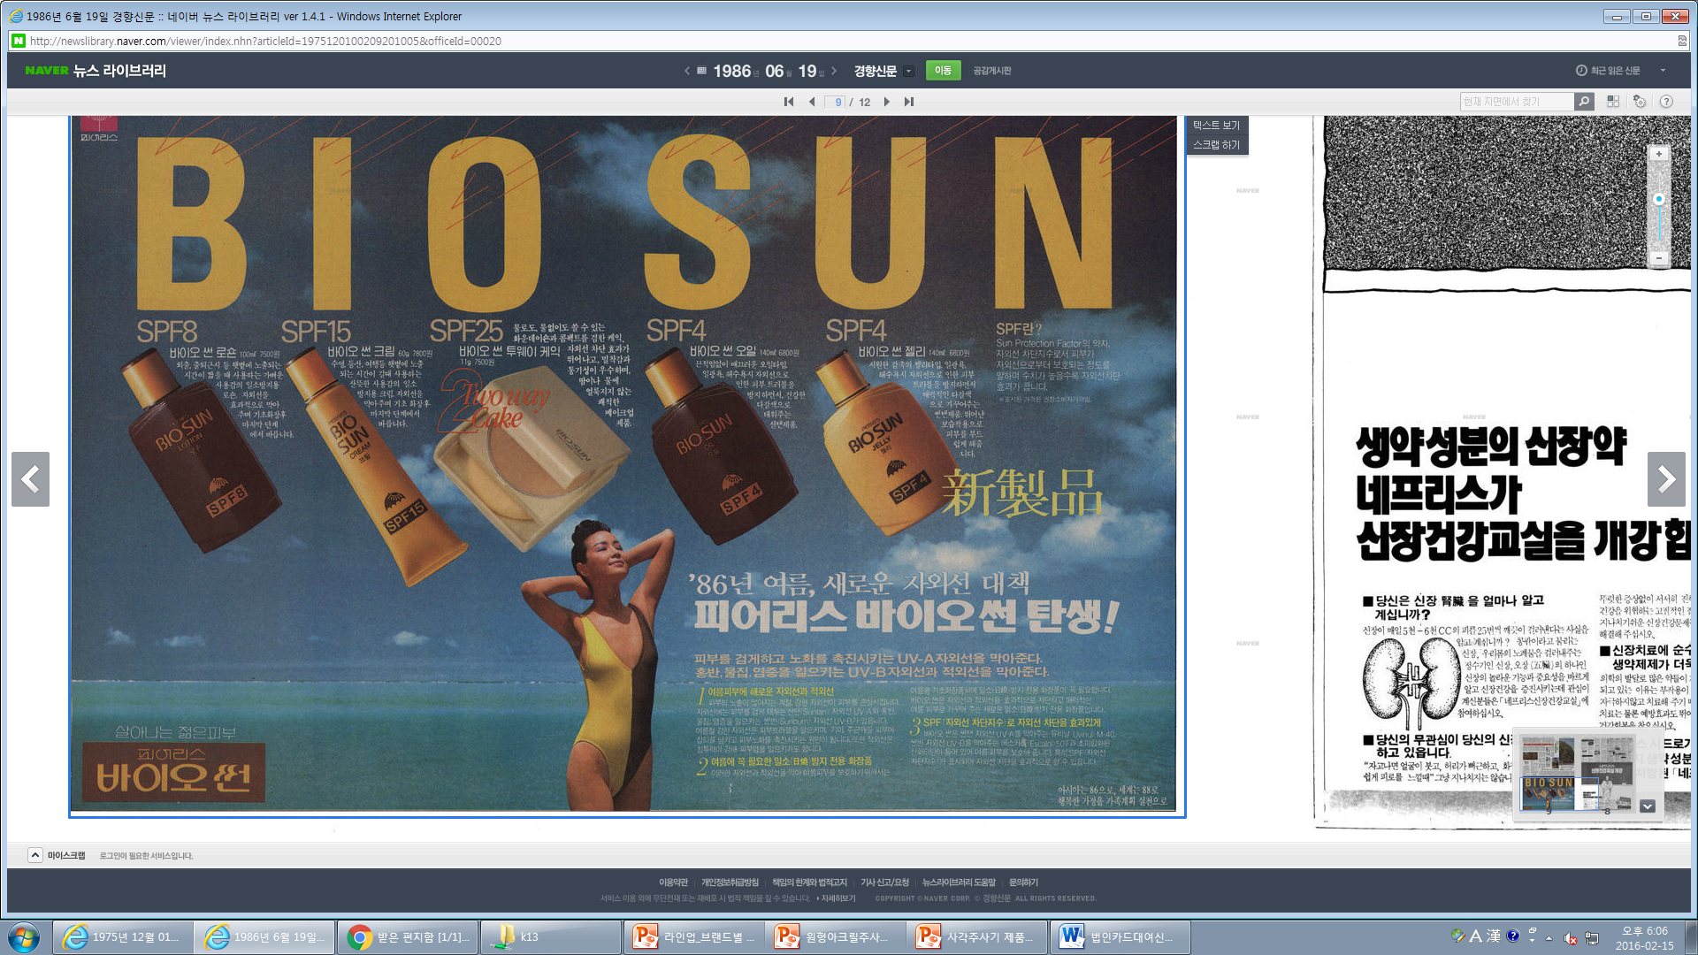
Task: Open the page thumbnails grid view
Action: (x=1613, y=102)
